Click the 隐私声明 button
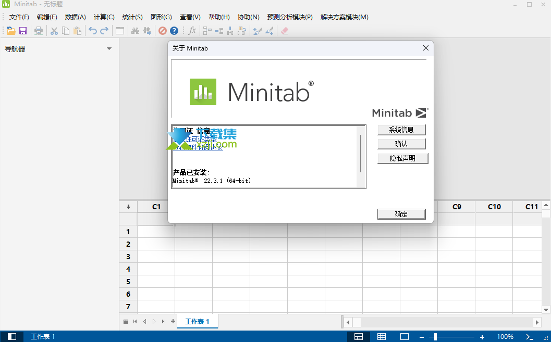This screenshot has width=551, height=342. (403, 159)
